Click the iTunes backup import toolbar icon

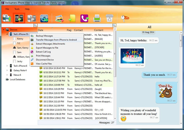44,18
